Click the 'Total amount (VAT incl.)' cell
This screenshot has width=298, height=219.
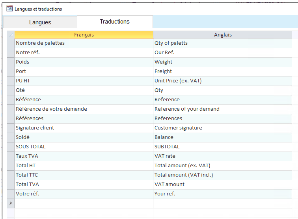click(223, 175)
